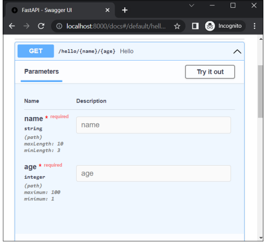The image size is (266, 244).
Task: Maximize the browser window
Action: [233, 6]
